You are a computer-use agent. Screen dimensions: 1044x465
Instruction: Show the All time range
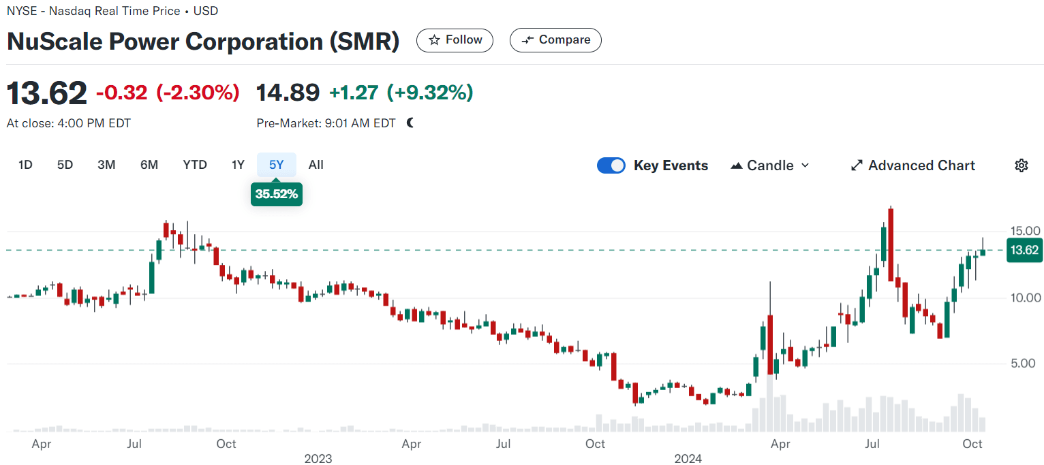point(316,165)
